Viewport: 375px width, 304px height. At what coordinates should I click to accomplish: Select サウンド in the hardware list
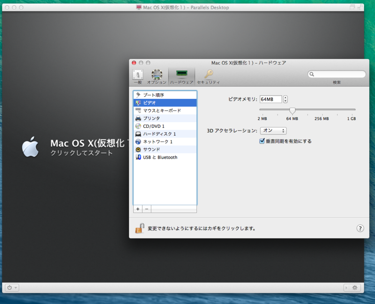pos(165,149)
